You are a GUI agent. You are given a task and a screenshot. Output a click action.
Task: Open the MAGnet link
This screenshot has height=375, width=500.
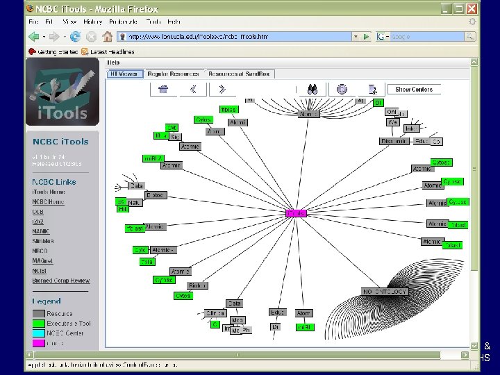click(42, 261)
